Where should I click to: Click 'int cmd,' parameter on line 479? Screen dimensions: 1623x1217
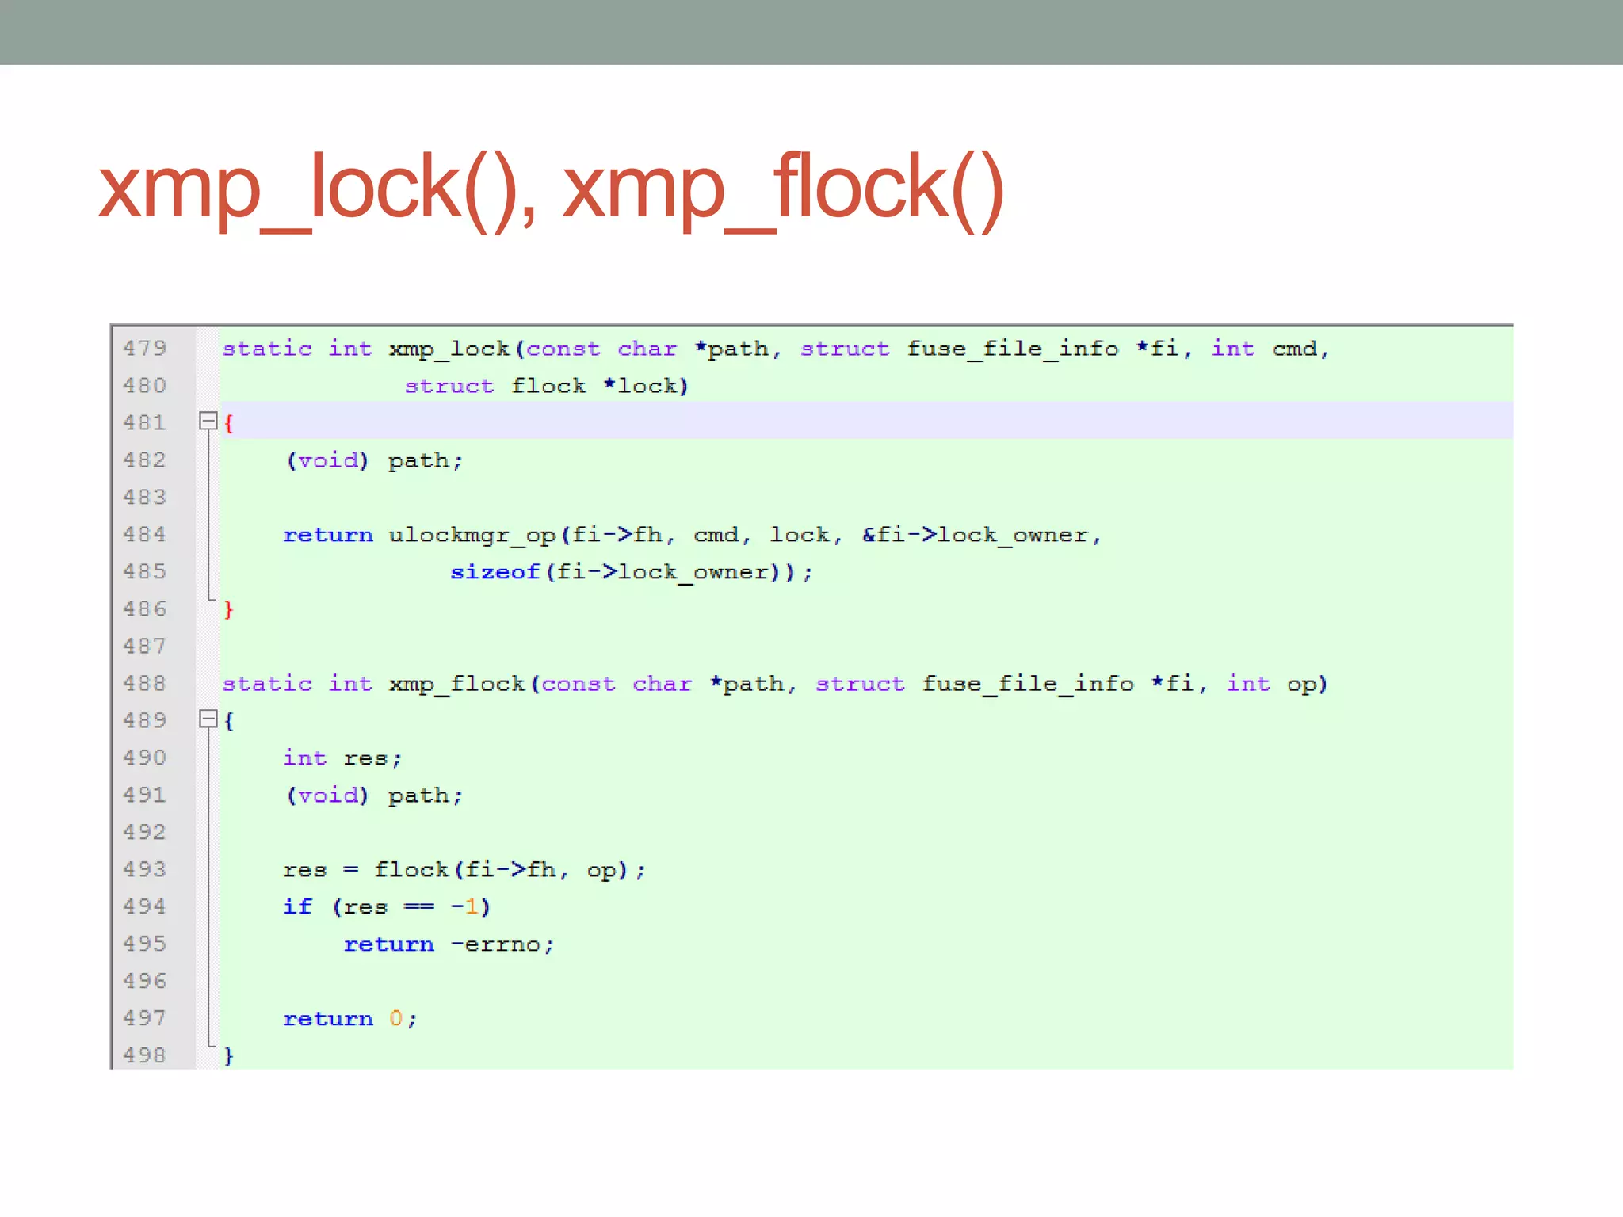point(1270,349)
